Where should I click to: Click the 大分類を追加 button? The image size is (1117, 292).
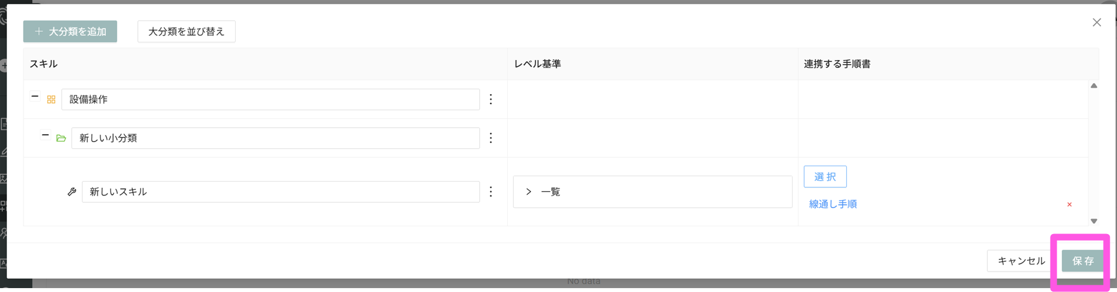[x=70, y=32]
